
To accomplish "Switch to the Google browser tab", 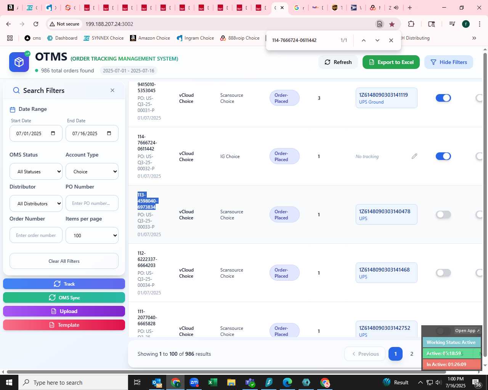I will 299,8.
